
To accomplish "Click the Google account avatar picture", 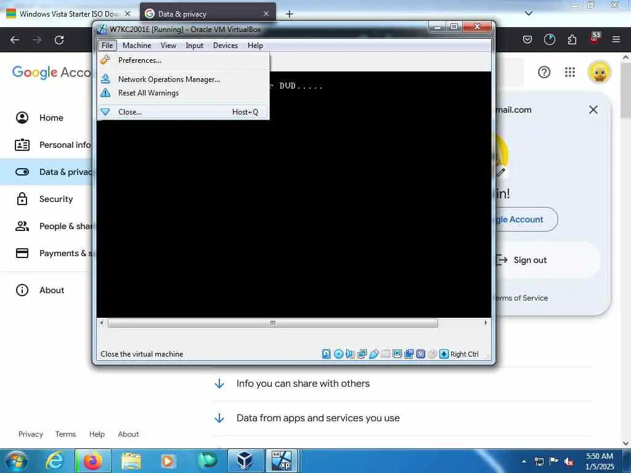I will [x=599, y=73].
